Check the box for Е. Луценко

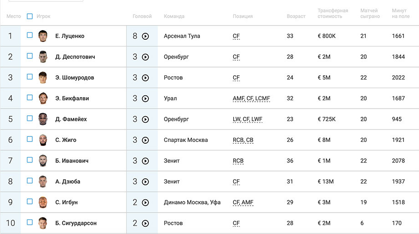(x=30, y=35)
